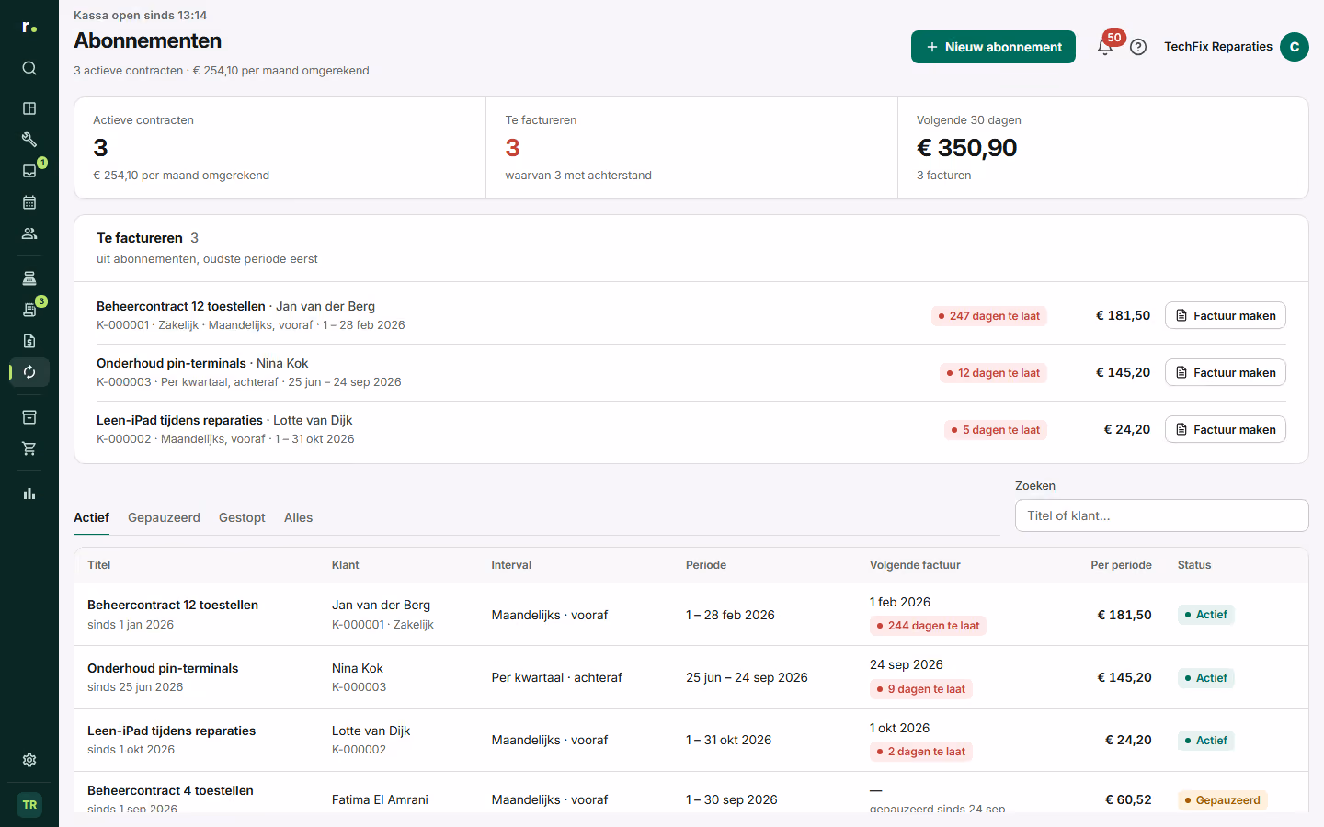Make invoice for Leen-iPad tijdens reparaties

click(x=1225, y=429)
